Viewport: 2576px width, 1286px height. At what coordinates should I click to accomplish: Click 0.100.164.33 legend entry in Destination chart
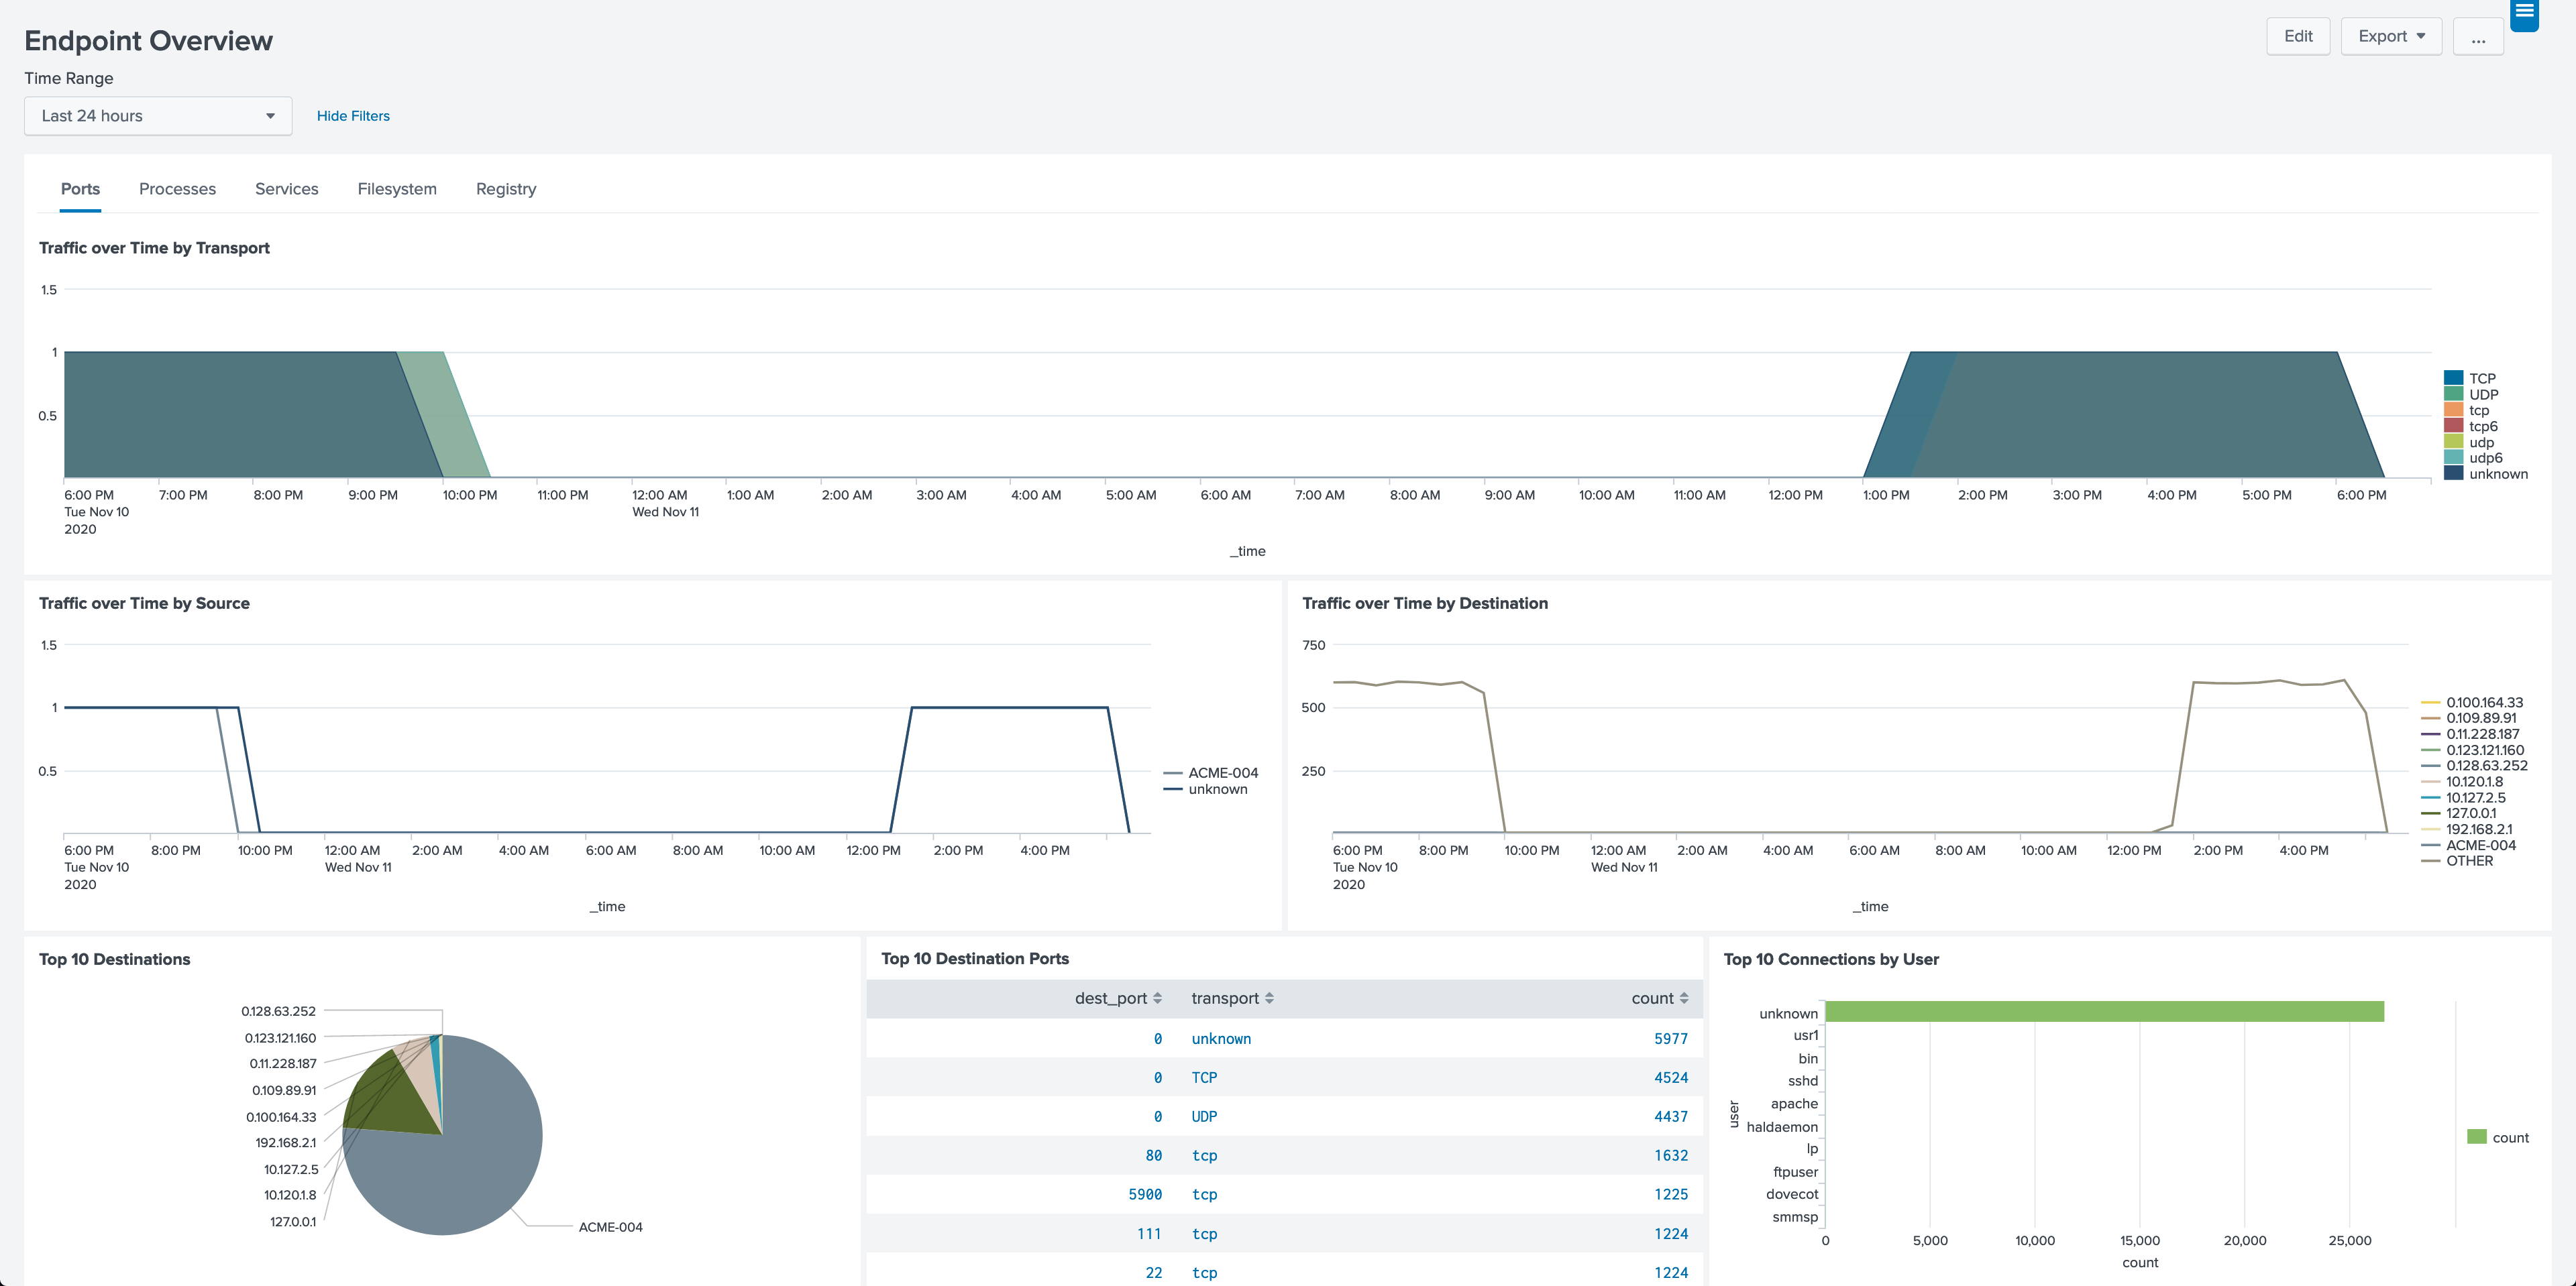(x=2472, y=703)
